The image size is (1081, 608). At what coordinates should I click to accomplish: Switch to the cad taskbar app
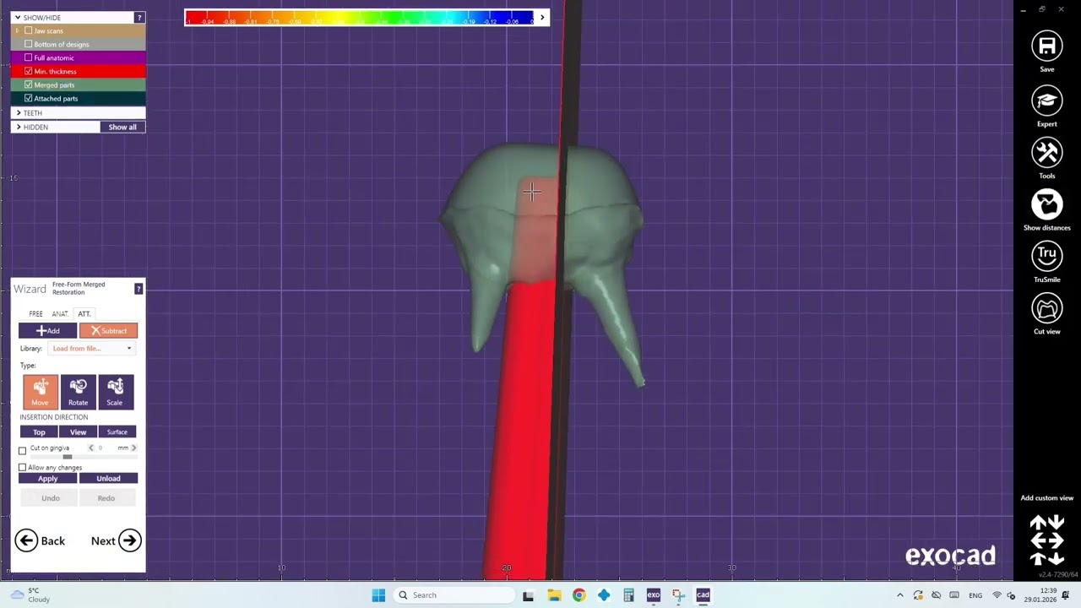[703, 595]
